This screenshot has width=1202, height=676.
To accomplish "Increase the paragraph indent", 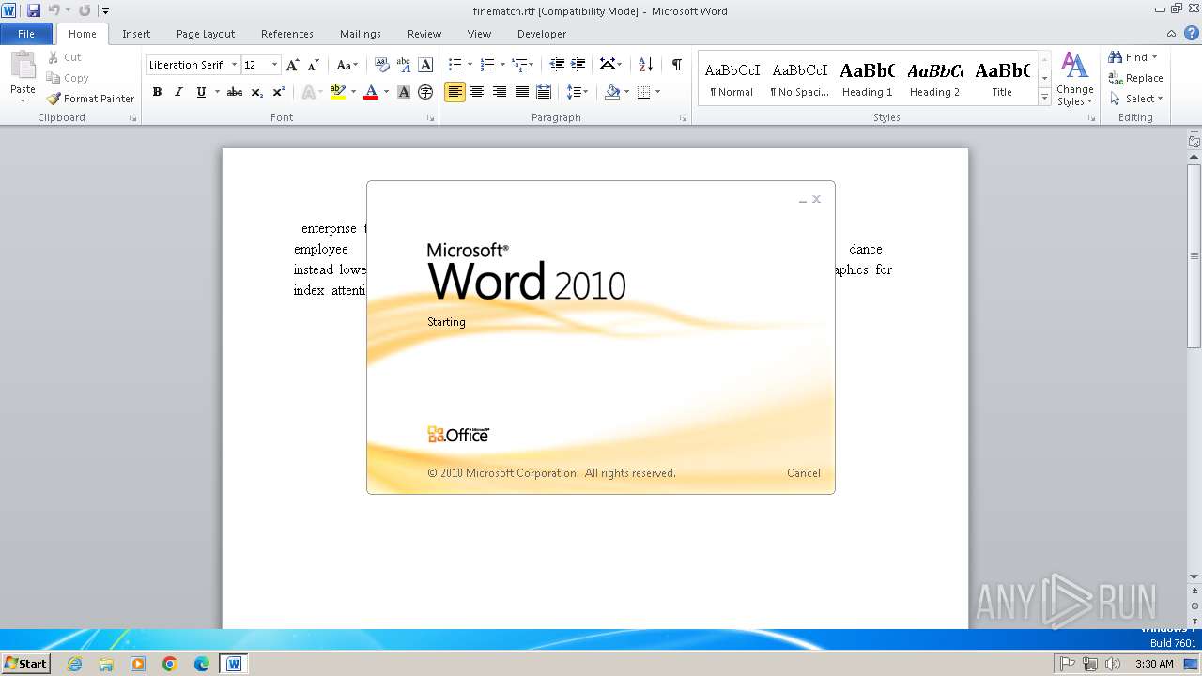I will (x=578, y=65).
